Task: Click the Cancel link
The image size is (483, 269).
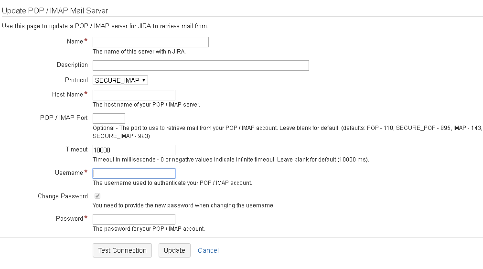Action: (208, 250)
